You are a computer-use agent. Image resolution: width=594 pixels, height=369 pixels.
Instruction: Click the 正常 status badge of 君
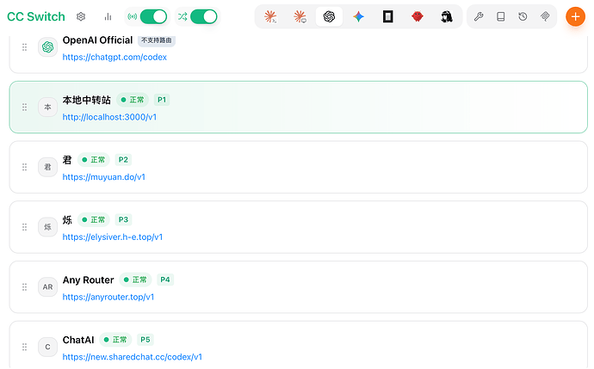(x=94, y=160)
